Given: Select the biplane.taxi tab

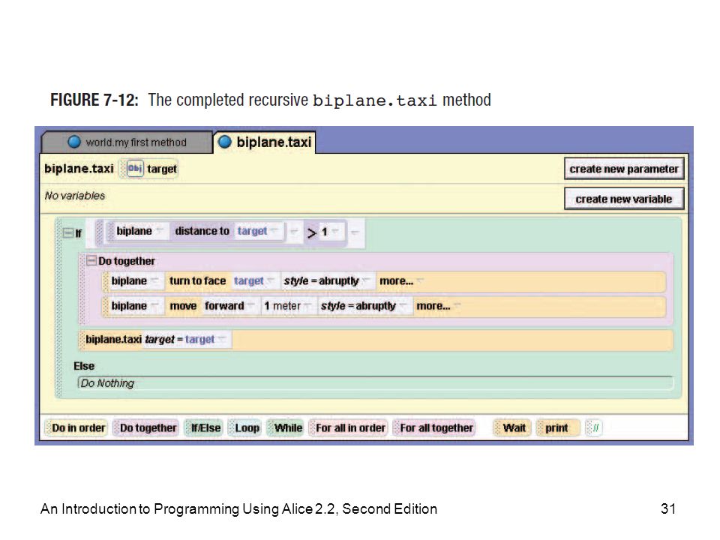Looking at the screenshot, I should click(265, 142).
